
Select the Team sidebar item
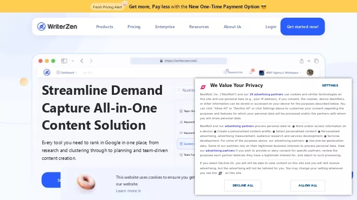(x=187, y=155)
